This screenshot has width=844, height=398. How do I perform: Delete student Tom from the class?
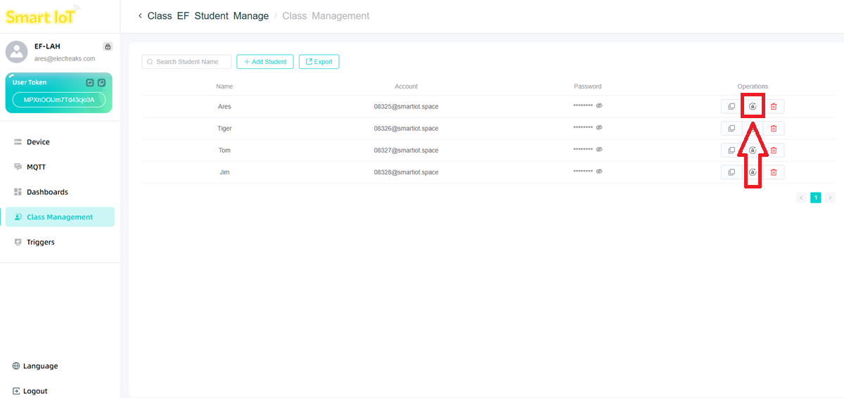774,150
